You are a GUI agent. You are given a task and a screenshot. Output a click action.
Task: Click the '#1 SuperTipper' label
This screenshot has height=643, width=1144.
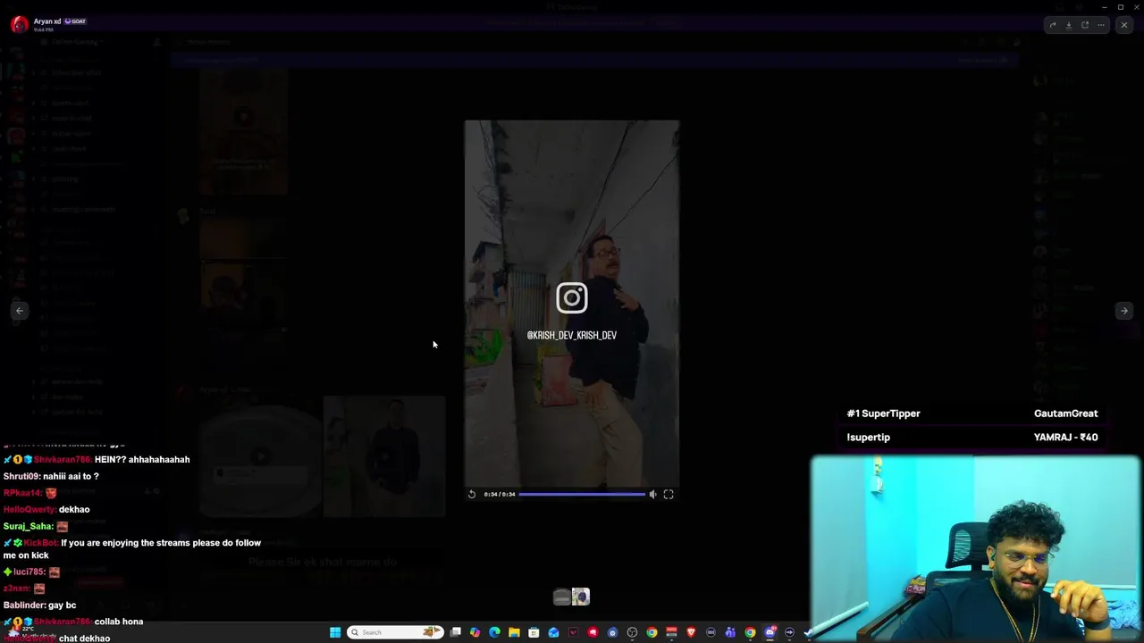point(883,413)
